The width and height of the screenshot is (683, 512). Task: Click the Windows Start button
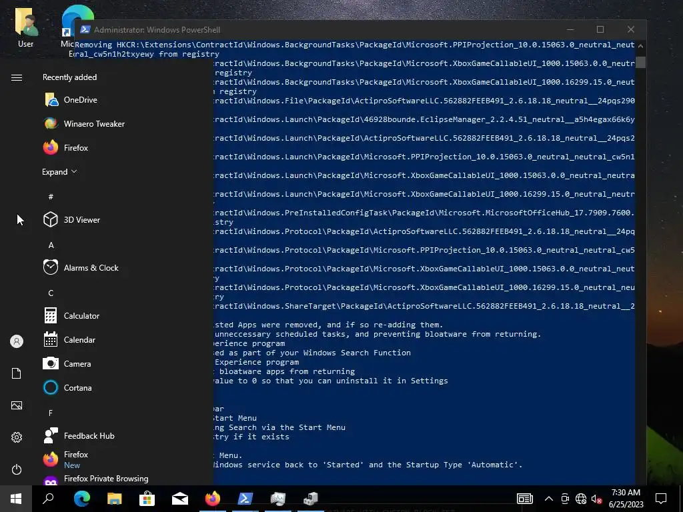pos(16,499)
